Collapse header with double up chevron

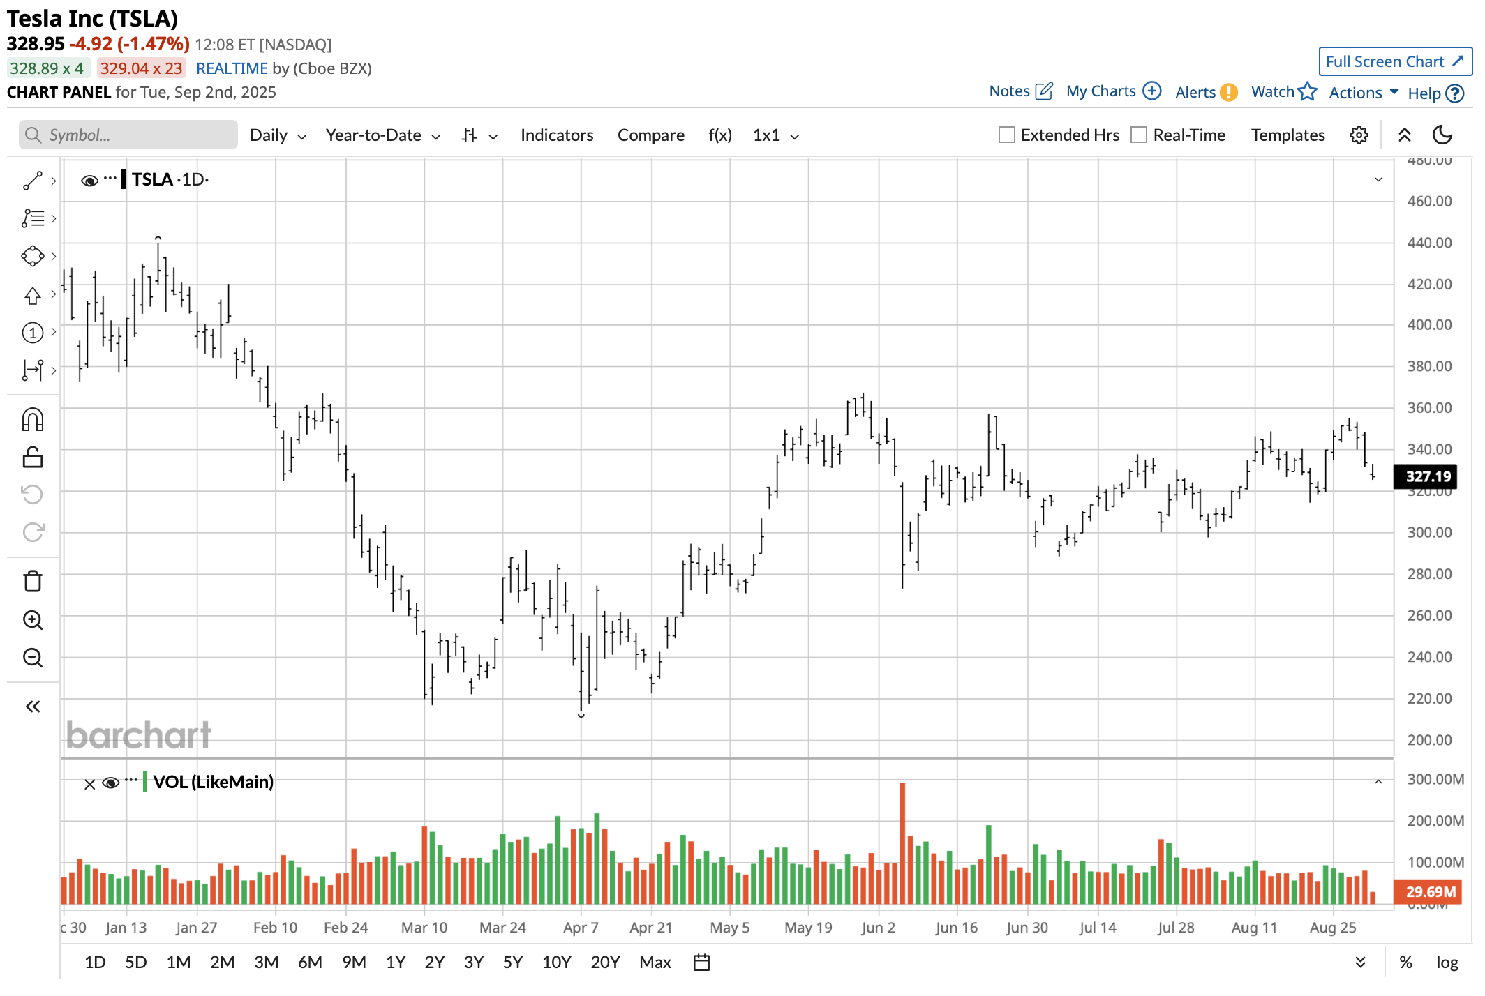1405,135
